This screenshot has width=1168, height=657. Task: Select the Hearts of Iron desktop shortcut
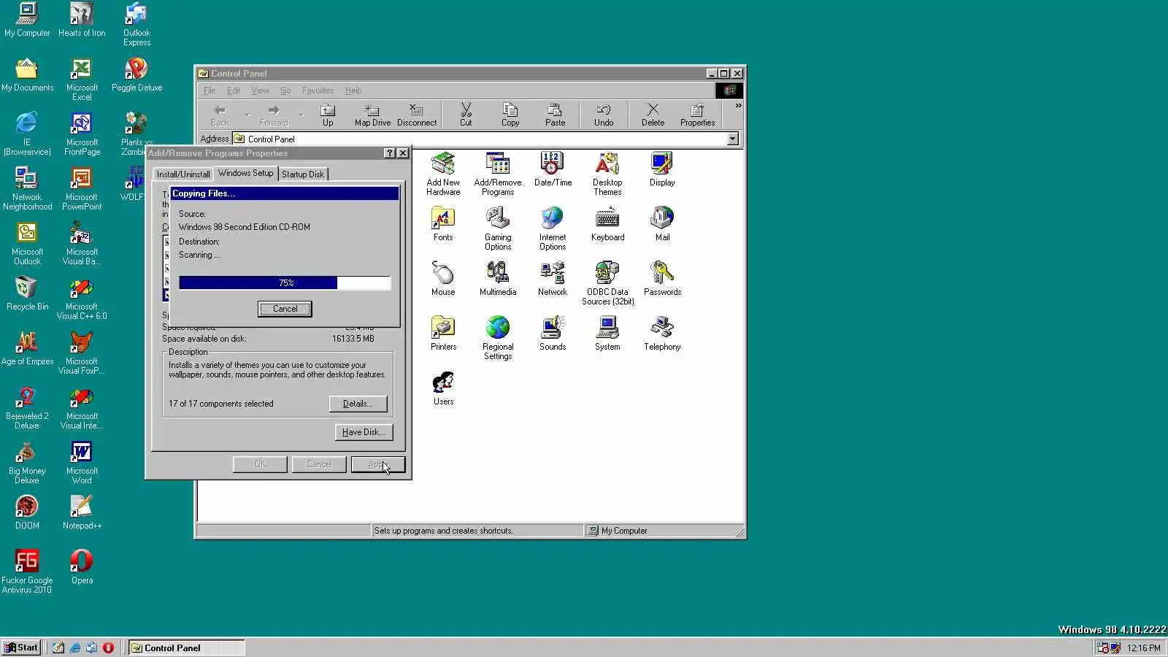point(82,20)
